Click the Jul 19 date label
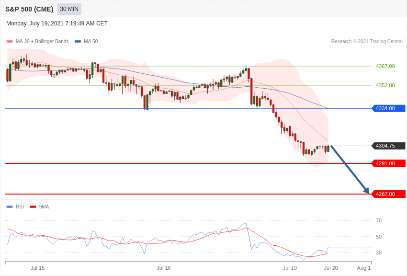Image resolution: width=407 pixels, height=276 pixels. pyautogui.click(x=290, y=268)
